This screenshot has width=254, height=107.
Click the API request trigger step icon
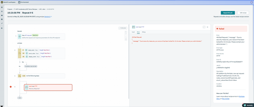tap(20, 36)
